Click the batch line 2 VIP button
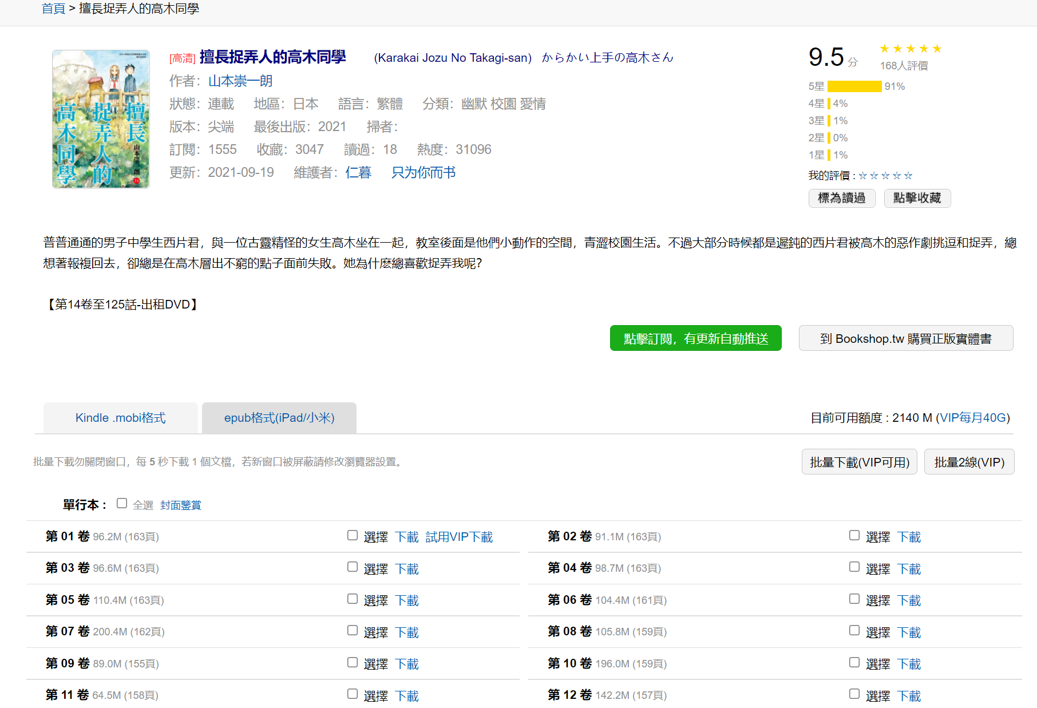This screenshot has height=708, width=1037. 969,462
